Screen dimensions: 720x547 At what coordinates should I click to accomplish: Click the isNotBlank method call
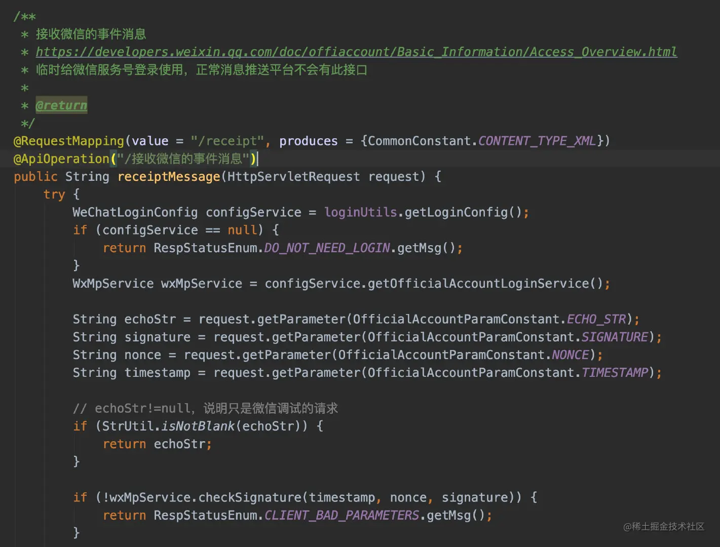tap(198, 426)
